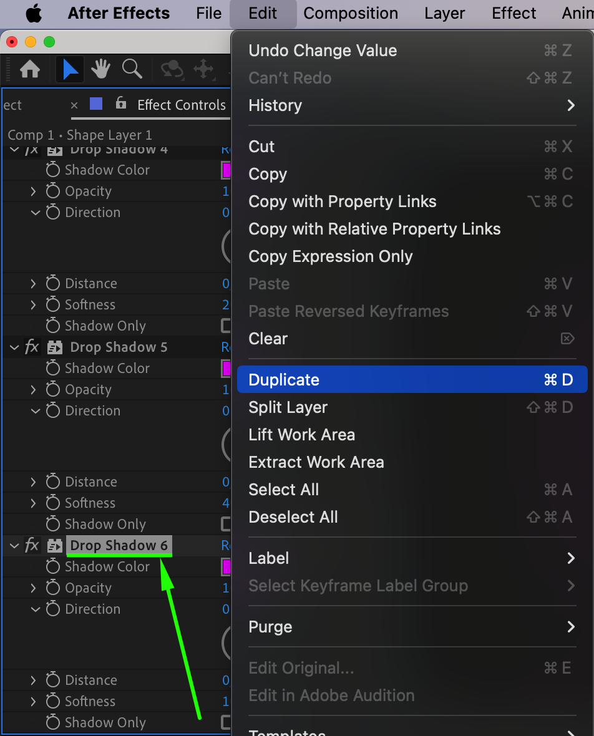This screenshot has height=736, width=594.
Task: Select the Orbit Around Cursor tool
Action: click(172, 69)
